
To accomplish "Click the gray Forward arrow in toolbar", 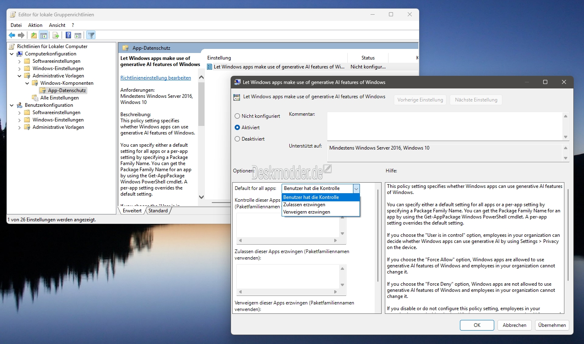I will tap(21, 35).
